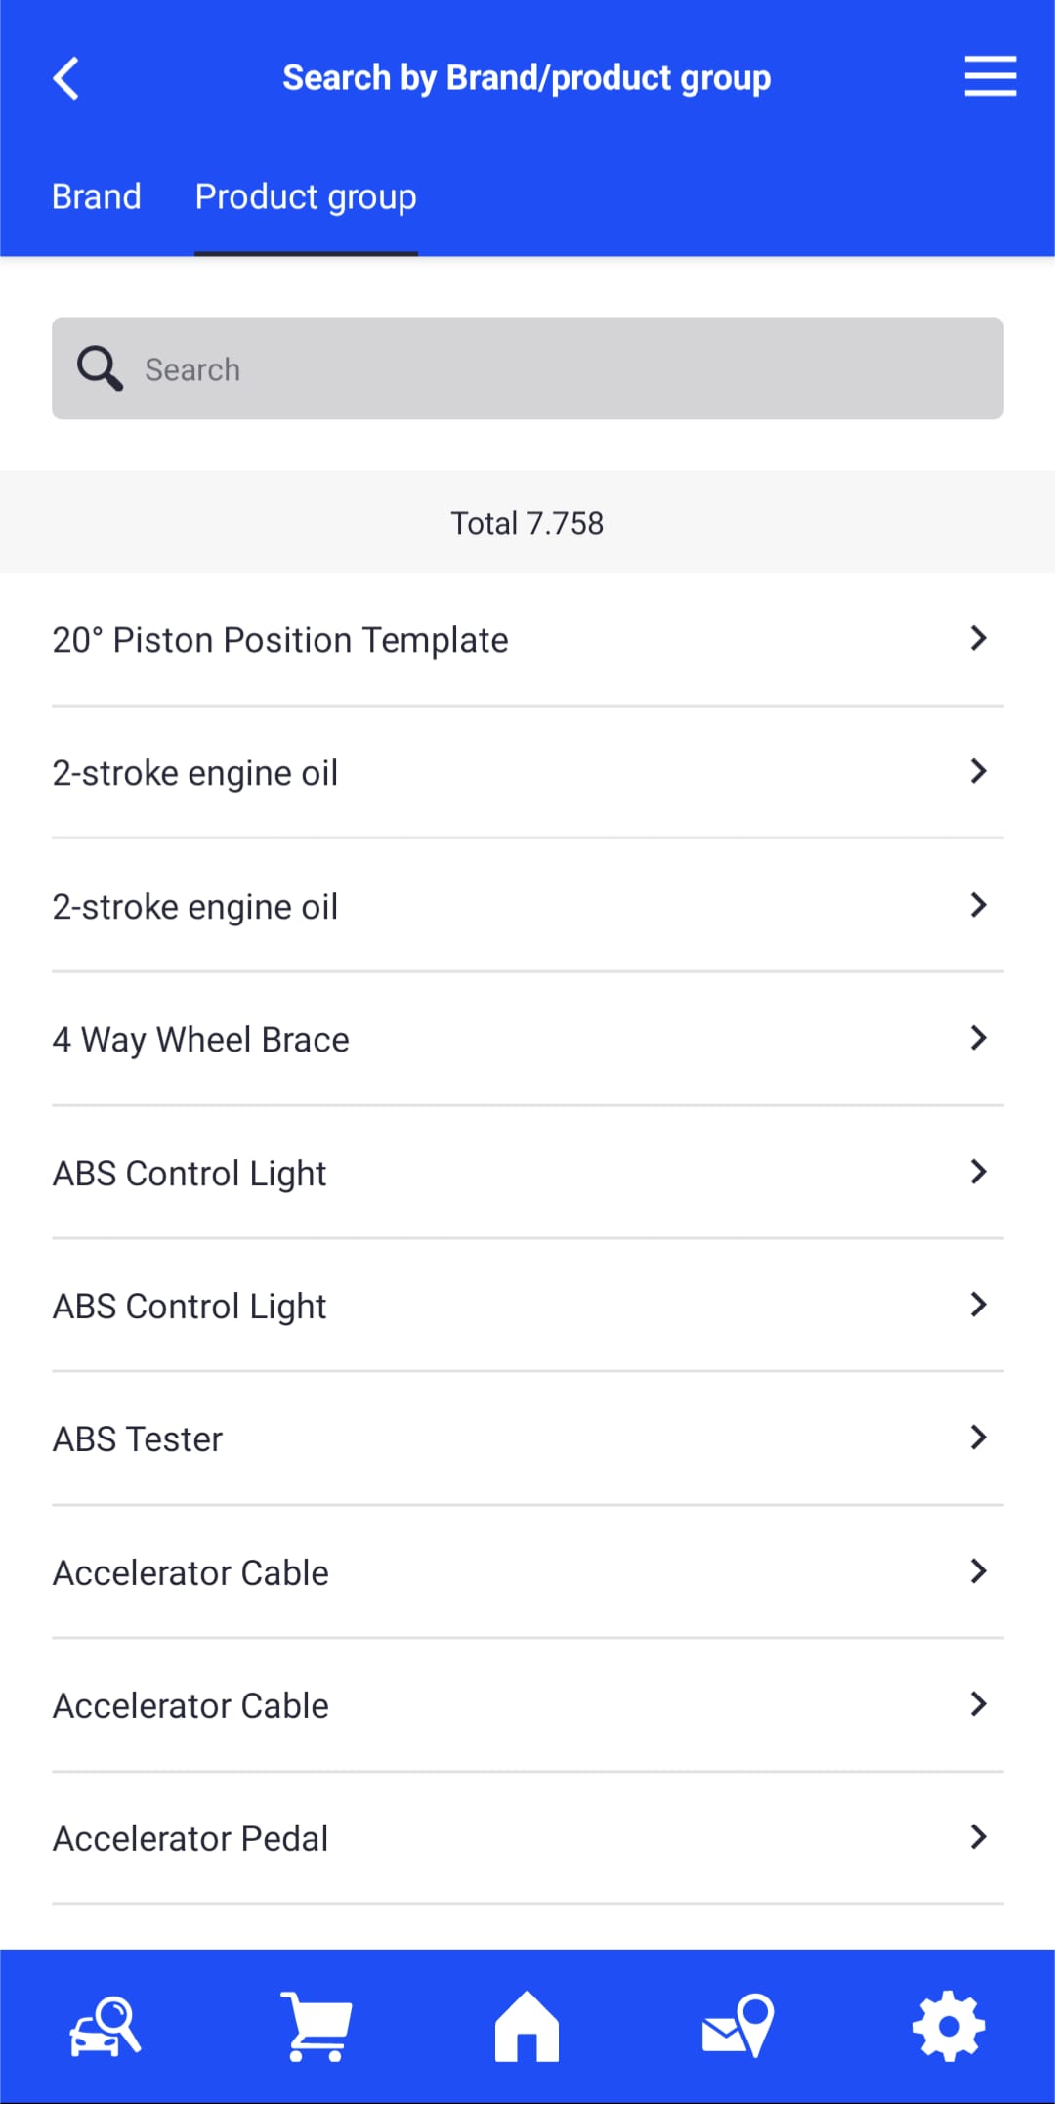1055x2104 pixels.
Task: Expand the 4 Way Wheel Brace chevron
Action: click(x=978, y=1038)
